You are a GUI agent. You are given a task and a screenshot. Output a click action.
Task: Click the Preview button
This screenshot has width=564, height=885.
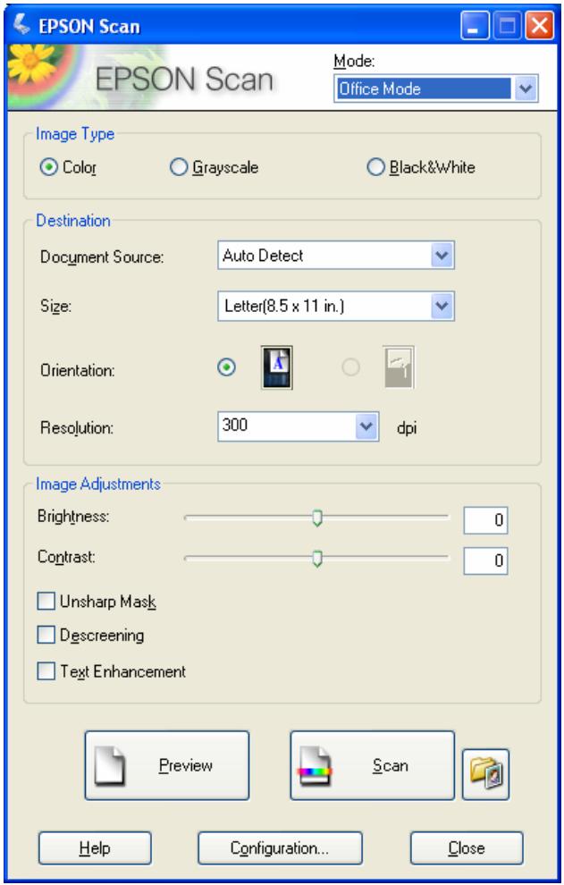tap(166, 764)
